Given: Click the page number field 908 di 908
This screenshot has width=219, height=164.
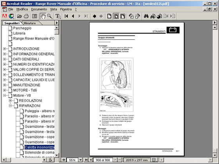Looking at the screenshot, I should coord(102,160).
